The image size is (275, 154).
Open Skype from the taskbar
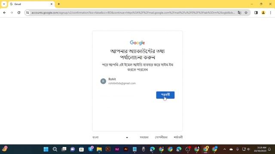91,149
